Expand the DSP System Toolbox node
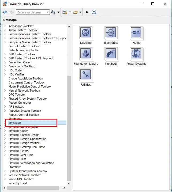 pos(5,54)
